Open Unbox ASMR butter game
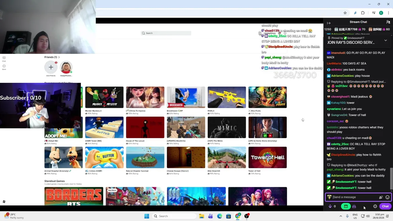Image resolution: width=393 pixels, height=221 pixels. tap(104, 157)
